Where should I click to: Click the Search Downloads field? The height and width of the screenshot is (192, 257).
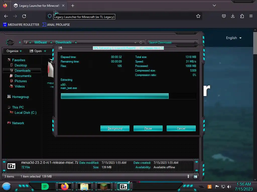172,42
